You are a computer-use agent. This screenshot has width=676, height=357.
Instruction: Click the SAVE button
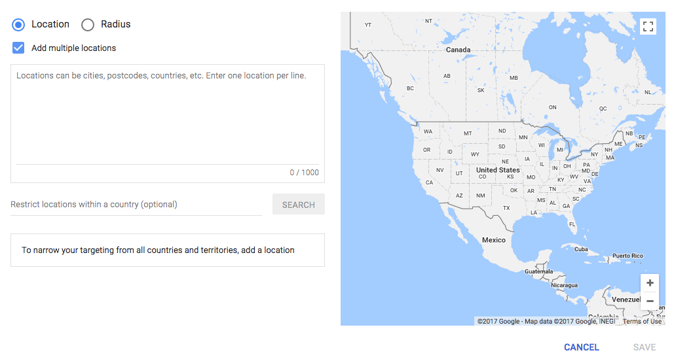click(x=645, y=347)
